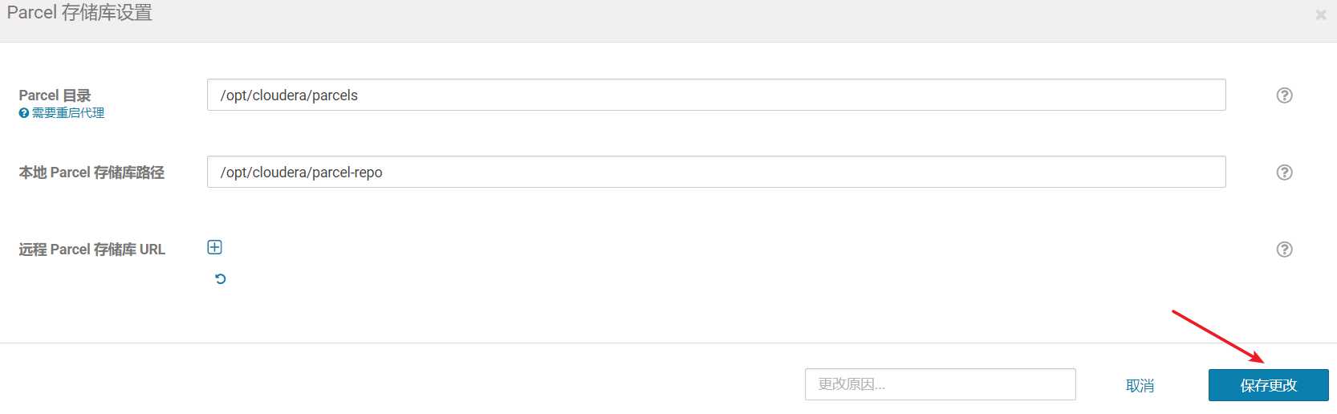The width and height of the screenshot is (1337, 414).
Task: Click the 更改原因 text box
Action: click(940, 384)
